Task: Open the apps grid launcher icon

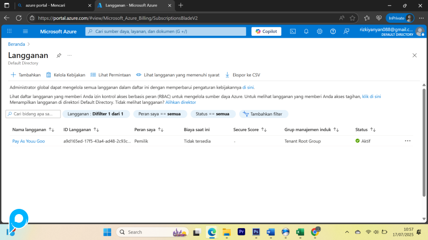Action: 9,32
